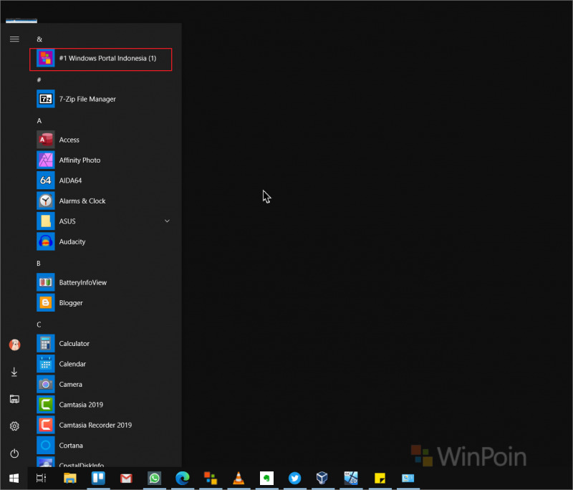Open the Calendar app
Viewport: 573px width, 490px height.
click(103, 364)
